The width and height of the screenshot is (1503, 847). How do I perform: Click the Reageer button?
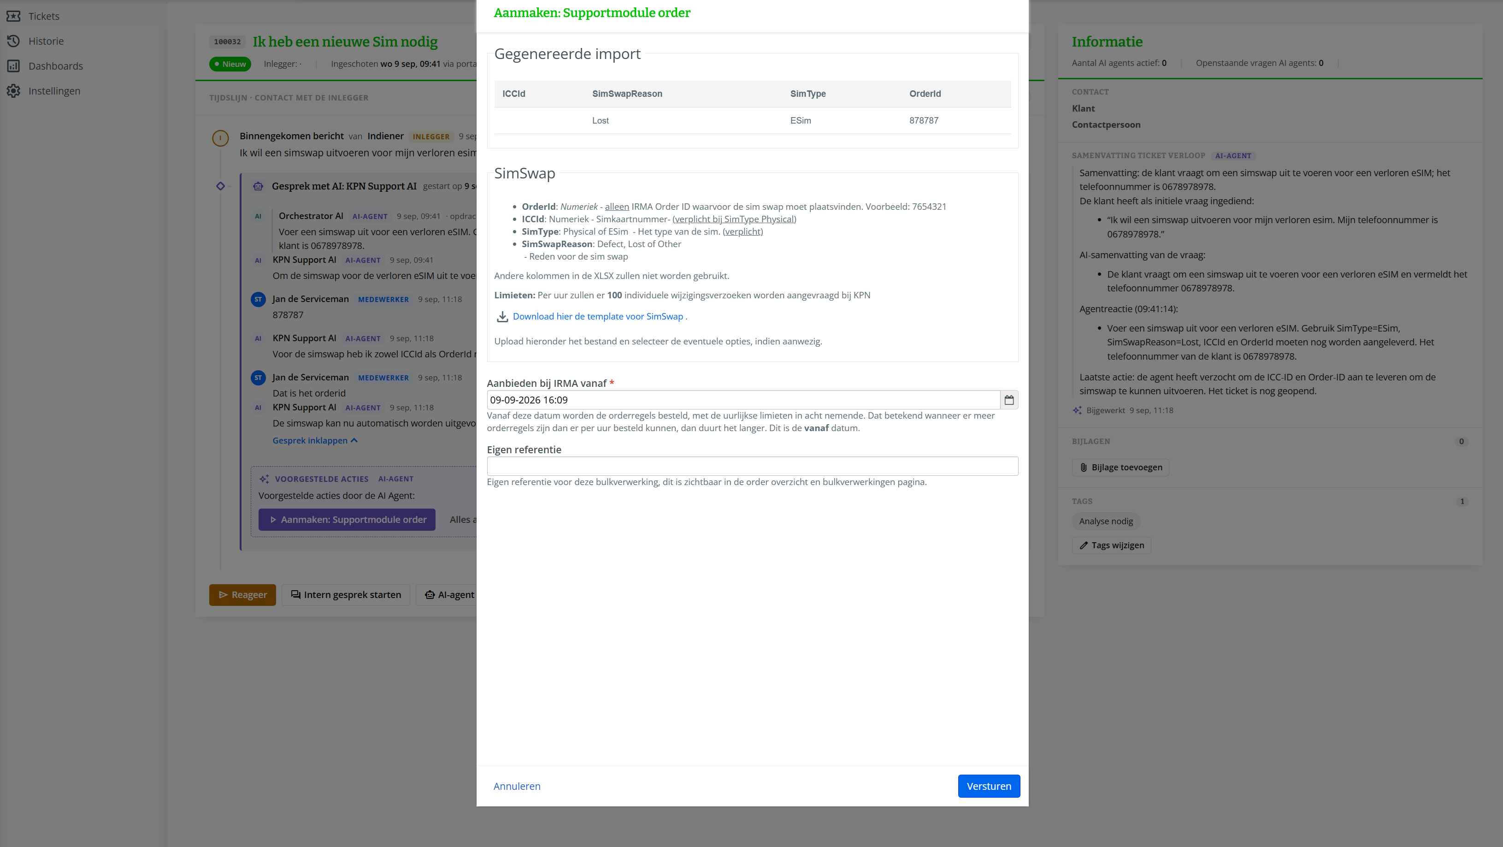point(242,595)
